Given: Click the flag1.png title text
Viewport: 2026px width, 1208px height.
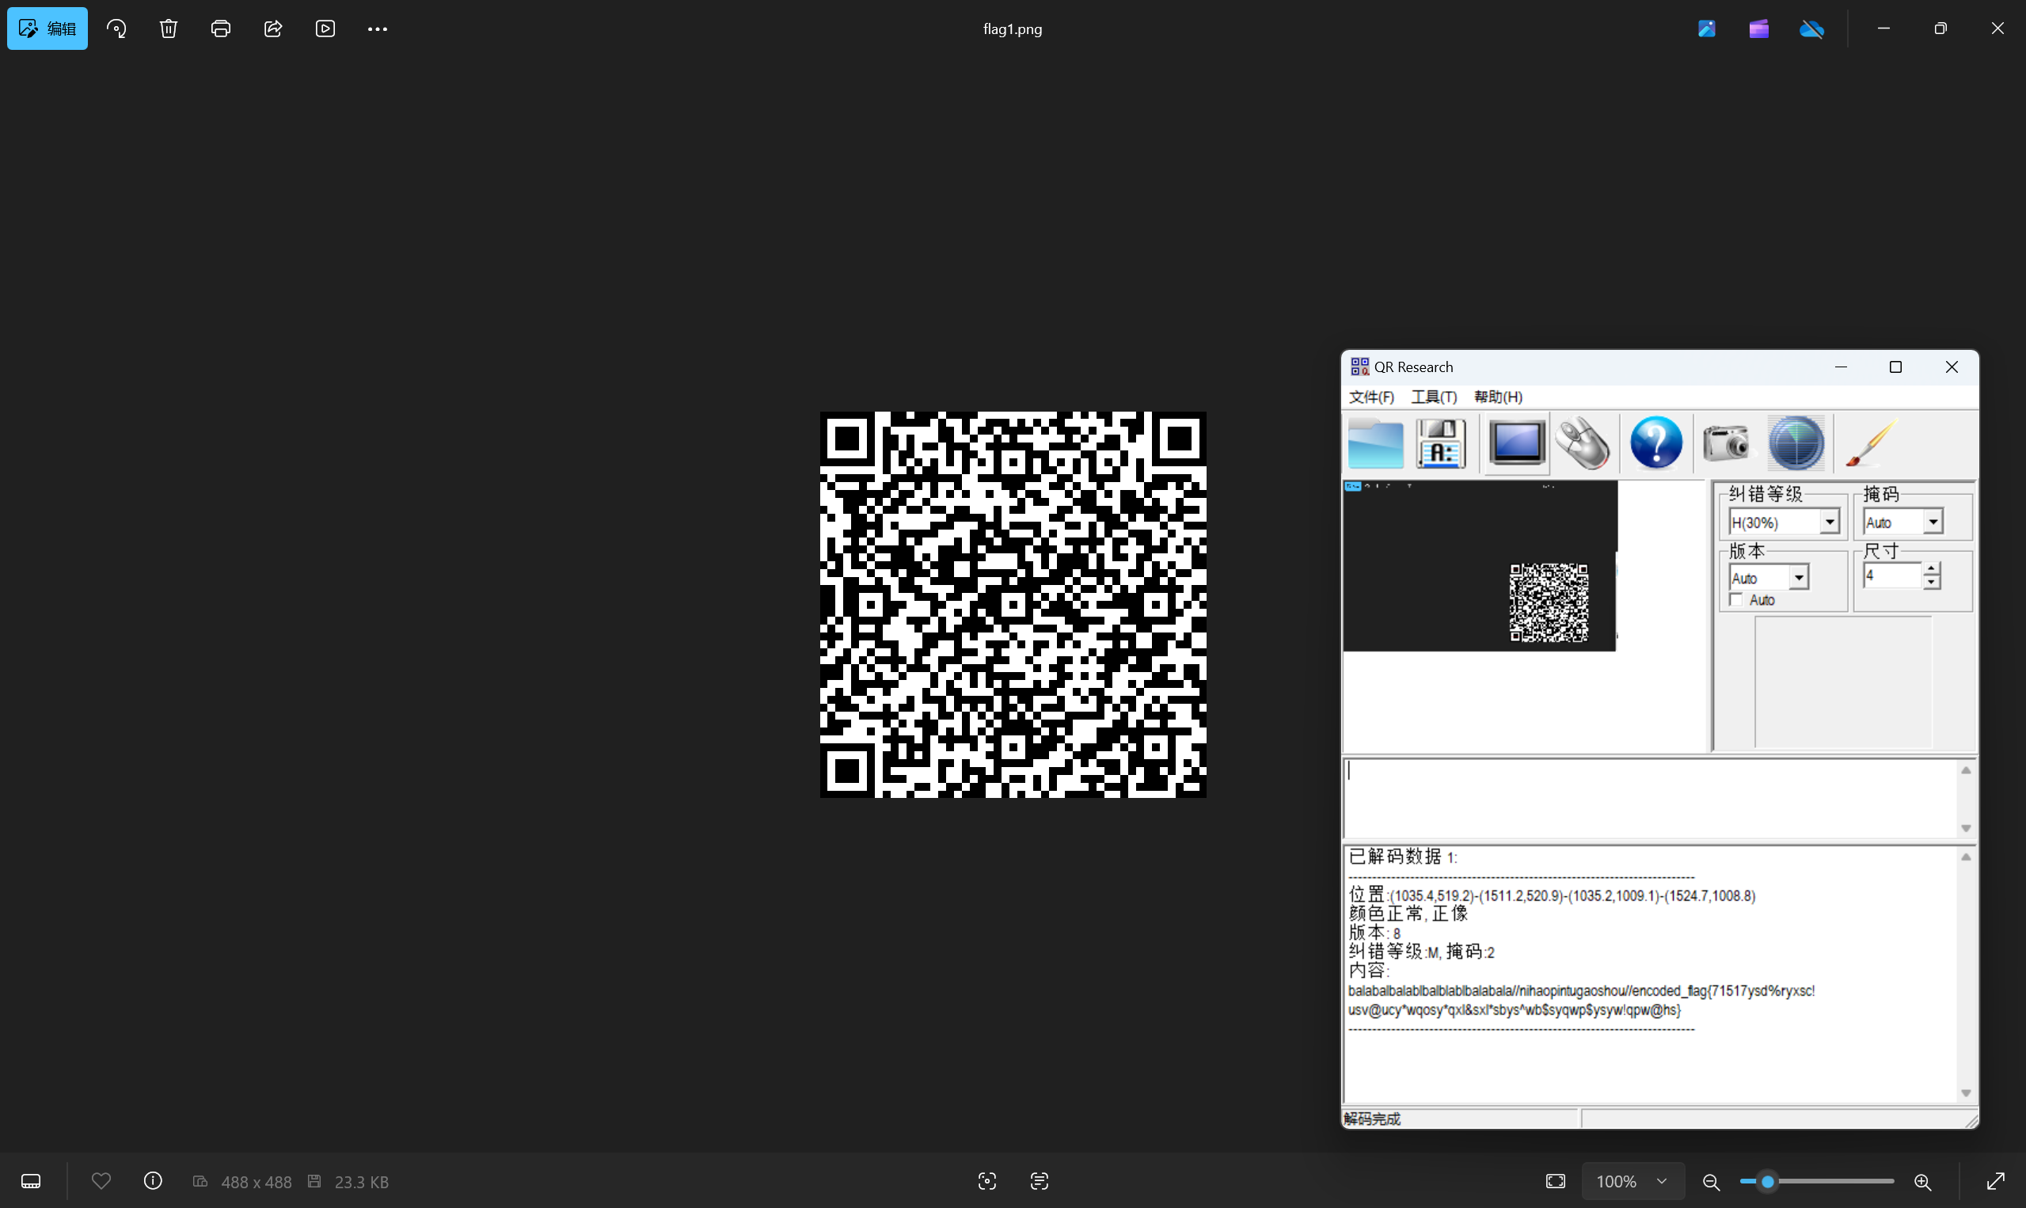Looking at the screenshot, I should [1013, 28].
